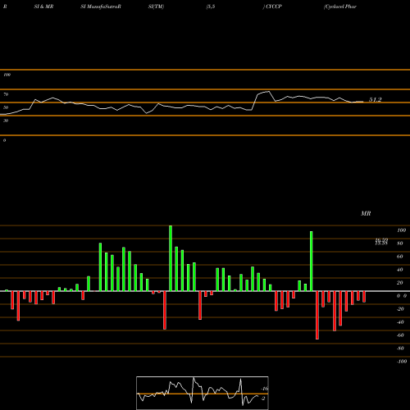Click the overlapping 16.59 value label near MR axis
Viewport: 410px width, 410px height.
(381, 241)
